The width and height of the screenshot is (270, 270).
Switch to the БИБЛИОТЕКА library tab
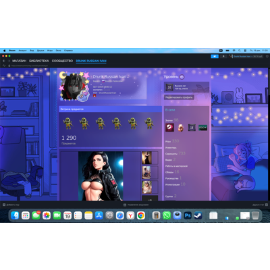click(39, 61)
